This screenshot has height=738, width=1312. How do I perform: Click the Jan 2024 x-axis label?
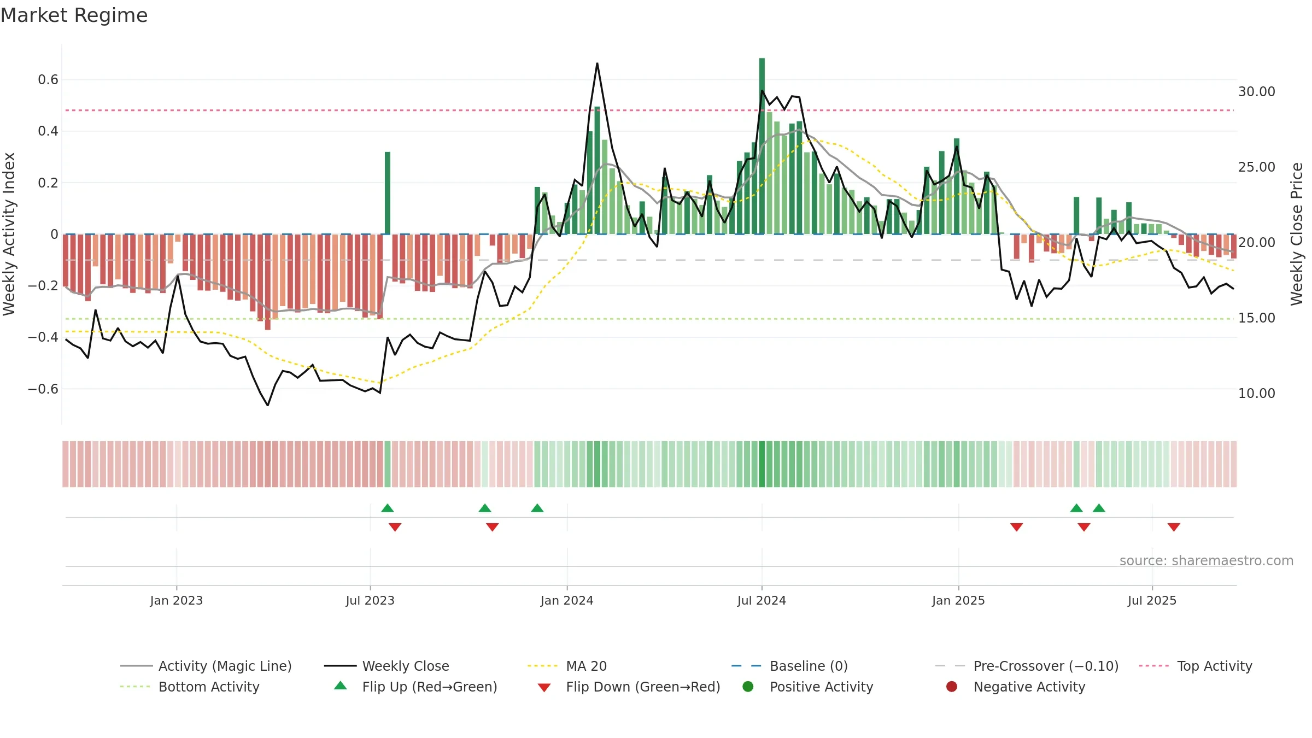[x=567, y=600]
